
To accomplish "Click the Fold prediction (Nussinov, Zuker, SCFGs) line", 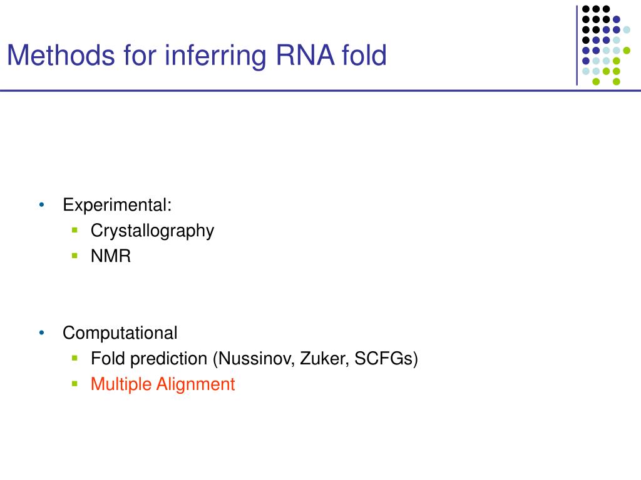I will (254, 359).
